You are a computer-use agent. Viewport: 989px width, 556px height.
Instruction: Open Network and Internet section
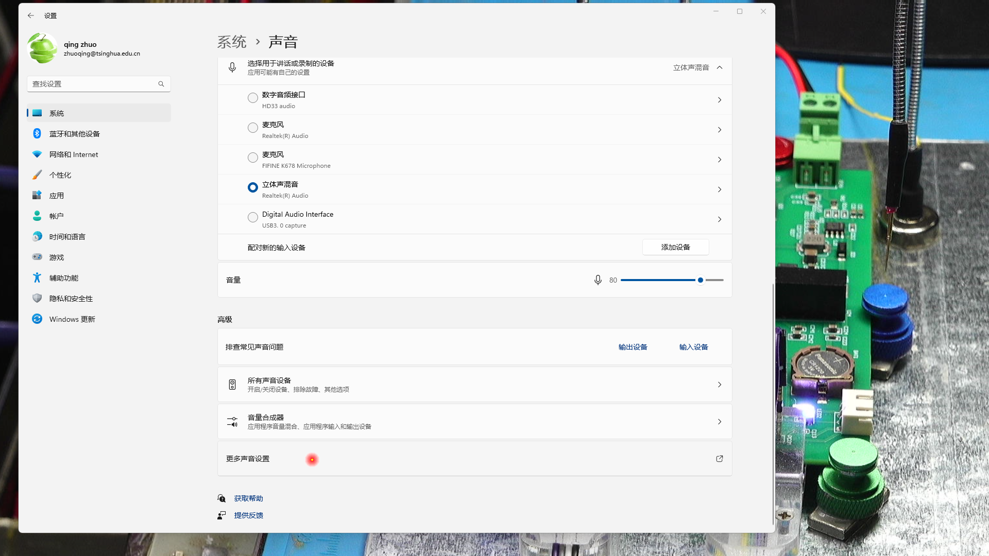click(73, 154)
